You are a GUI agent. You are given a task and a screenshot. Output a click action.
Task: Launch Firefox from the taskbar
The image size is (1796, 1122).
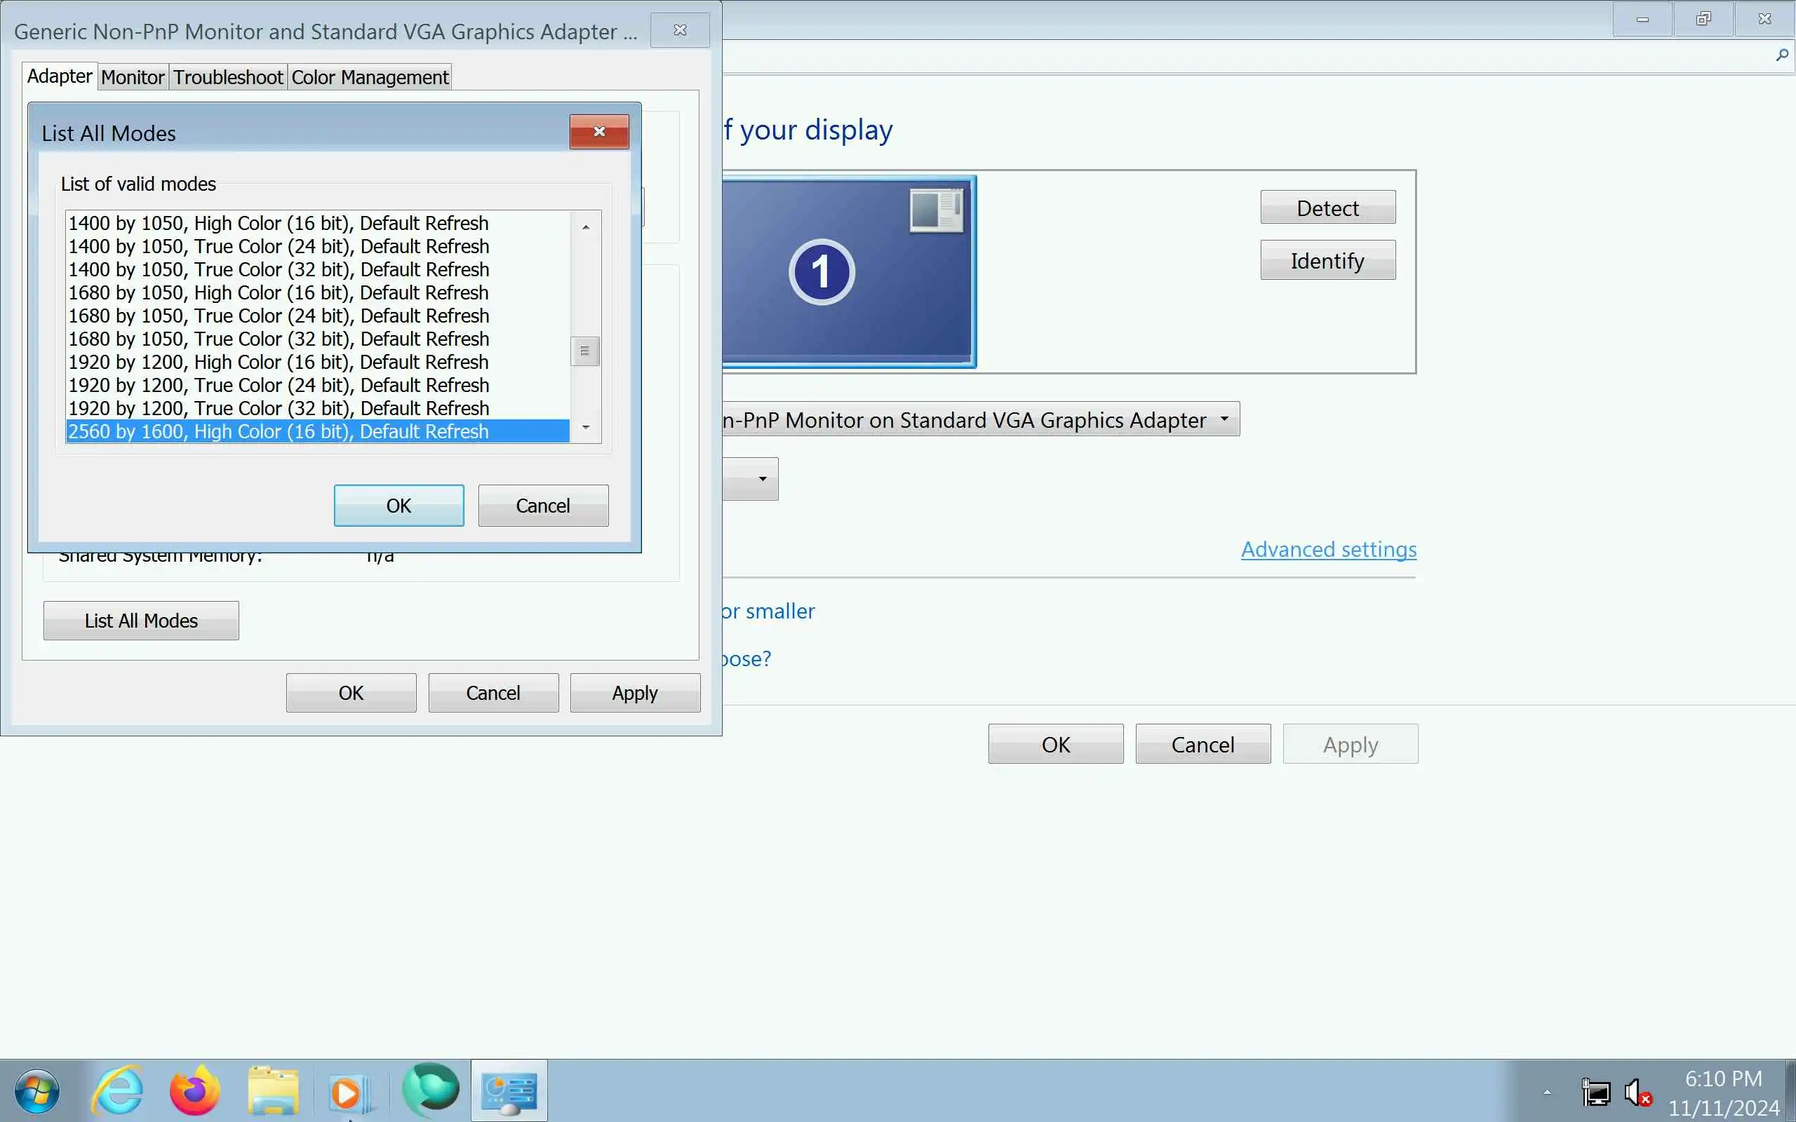[x=194, y=1091]
